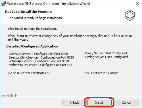
Task: Click the 'Click Install to begin' instruction text
Action: tap(32, 29)
